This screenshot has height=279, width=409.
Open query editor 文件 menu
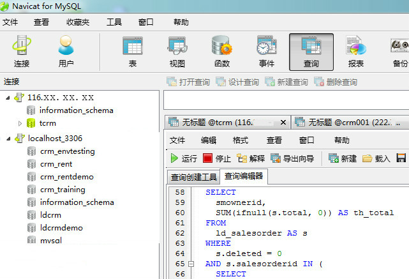coord(177,140)
